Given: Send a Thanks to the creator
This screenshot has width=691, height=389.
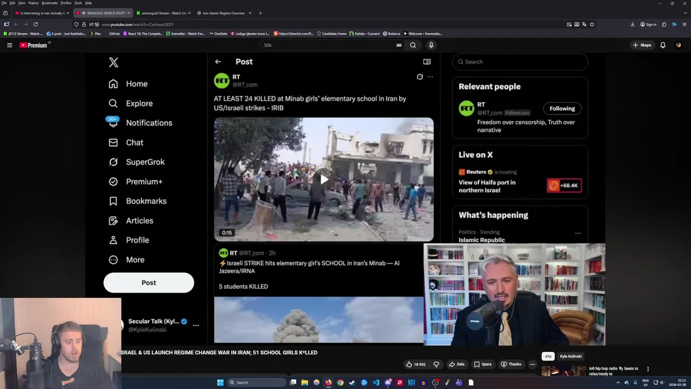Looking at the screenshot, I should click(511, 364).
